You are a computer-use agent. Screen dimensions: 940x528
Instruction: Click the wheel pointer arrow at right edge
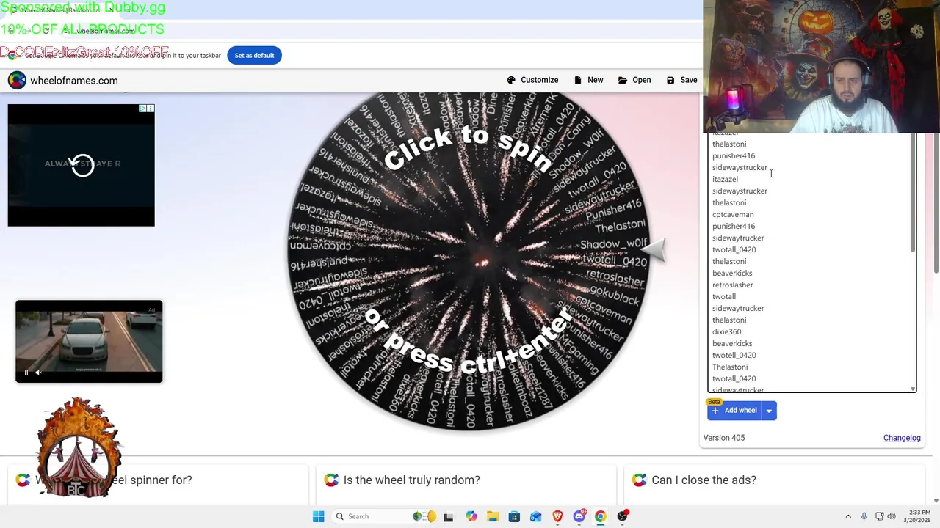[654, 250]
